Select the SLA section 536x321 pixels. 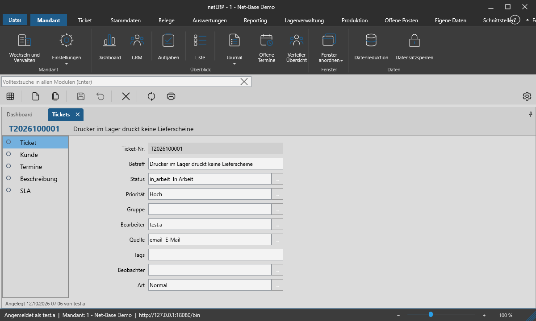click(35, 191)
